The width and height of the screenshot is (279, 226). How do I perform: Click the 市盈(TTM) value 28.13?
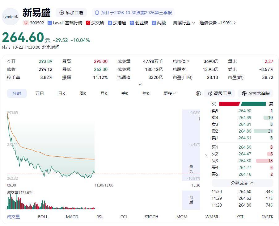click(x=213, y=77)
